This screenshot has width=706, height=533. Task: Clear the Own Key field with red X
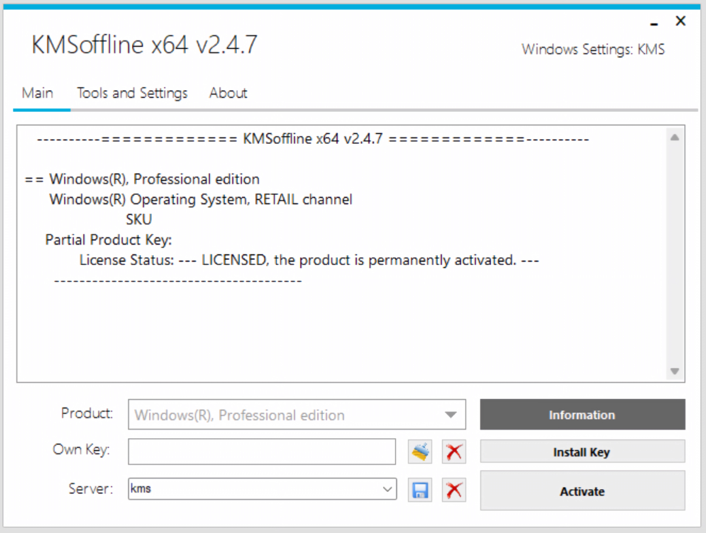tap(454, 451)
